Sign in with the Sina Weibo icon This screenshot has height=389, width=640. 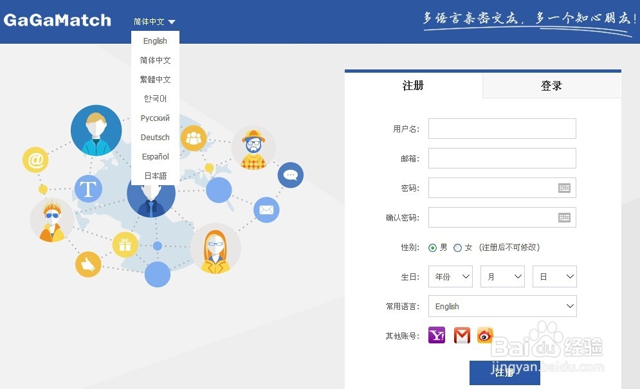click(485, 335)
